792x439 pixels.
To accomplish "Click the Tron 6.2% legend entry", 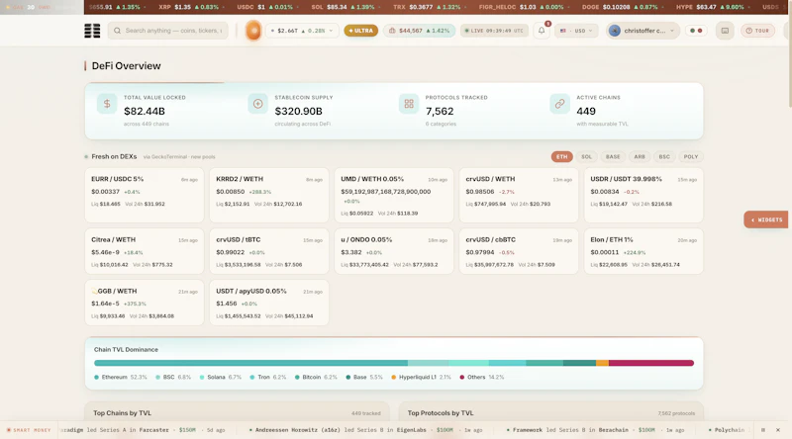I will point(267,377).
